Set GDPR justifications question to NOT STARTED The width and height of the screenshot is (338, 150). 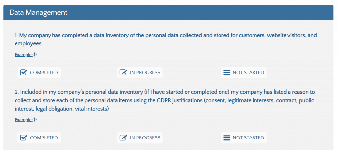[x=244, y=138]
